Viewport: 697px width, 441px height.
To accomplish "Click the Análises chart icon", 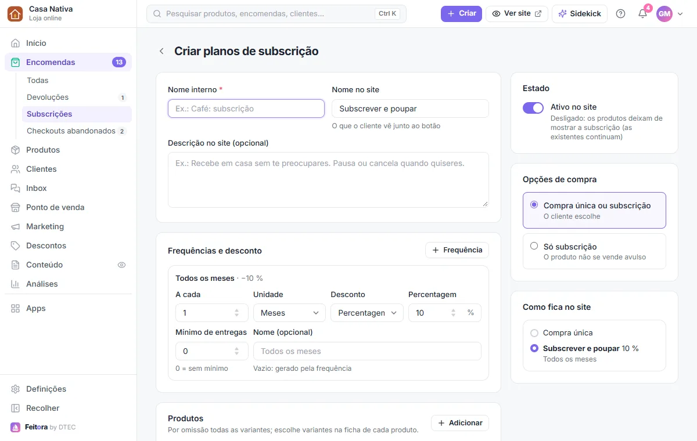I will pos(16,284).
